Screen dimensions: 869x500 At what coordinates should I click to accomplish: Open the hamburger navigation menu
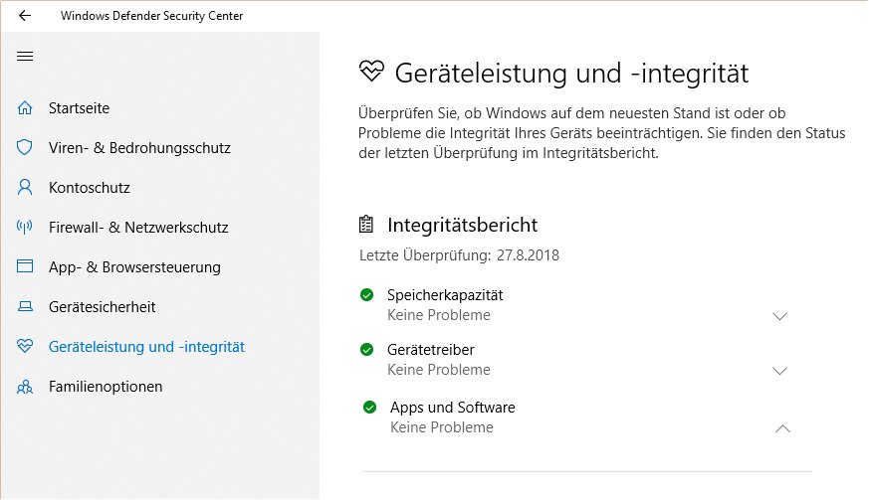(x=25, y=56)
